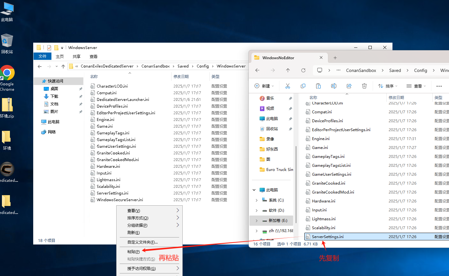Screen dimensions: 449x276
Task: Click the up arrow in WindowsServer window
Action: tap(63, 66)
